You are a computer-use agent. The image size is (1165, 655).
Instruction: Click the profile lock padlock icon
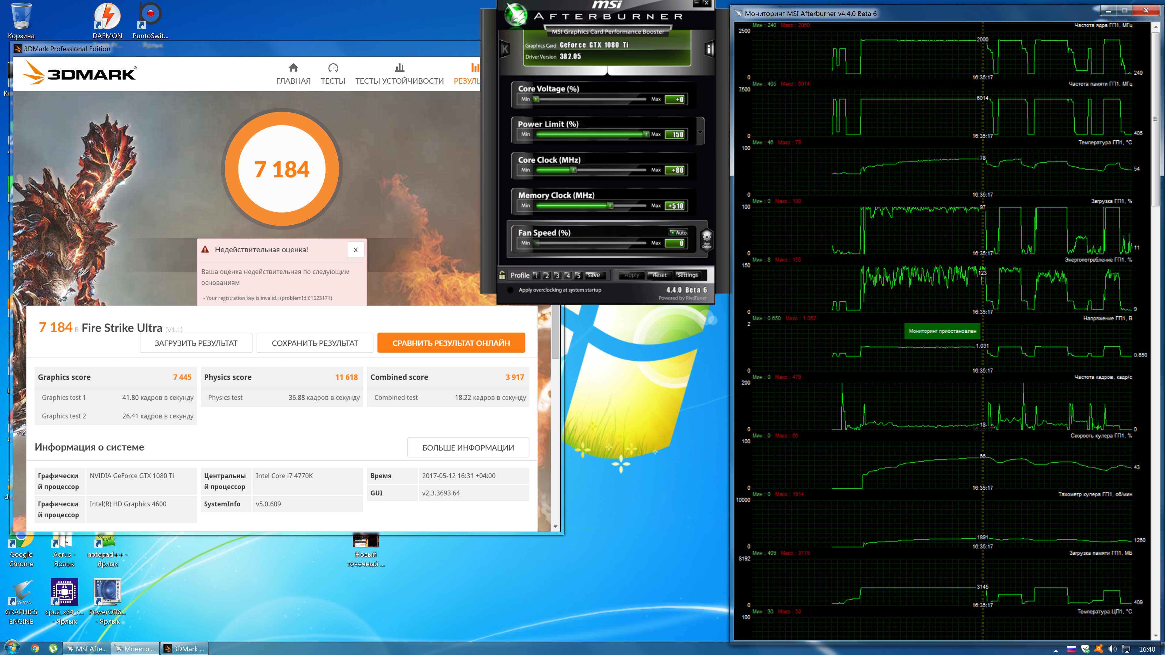[502, 275]
